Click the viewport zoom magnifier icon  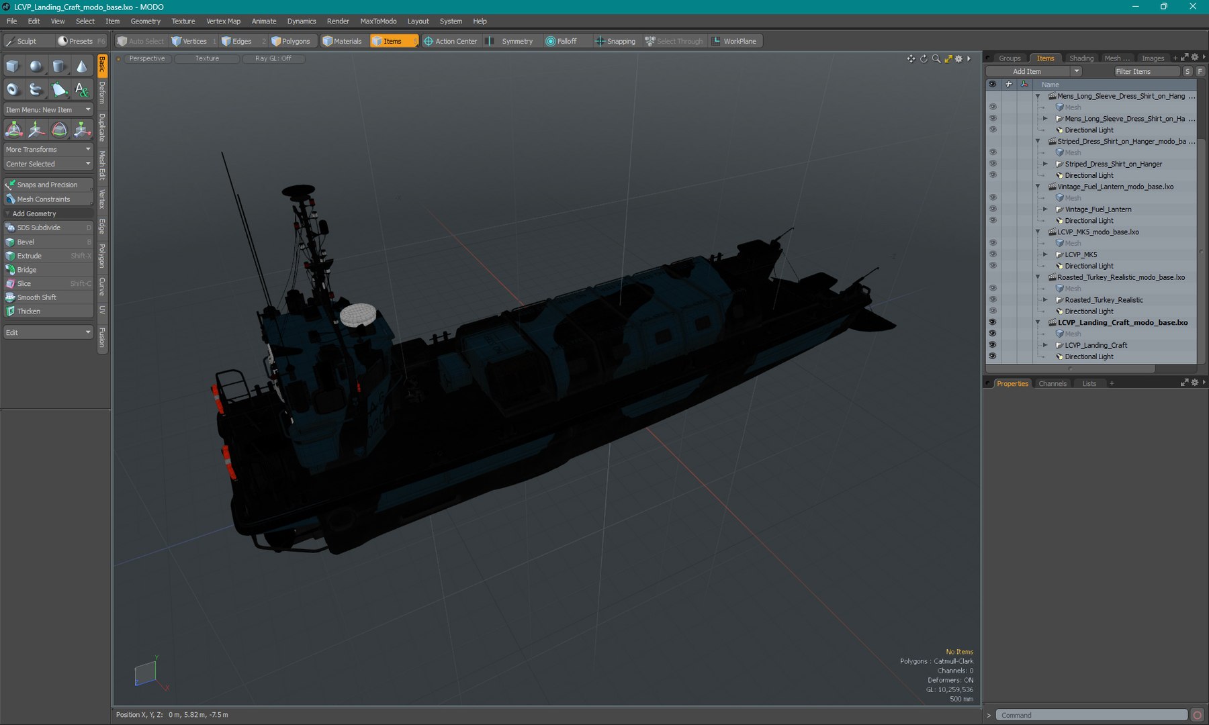(936, 59)
